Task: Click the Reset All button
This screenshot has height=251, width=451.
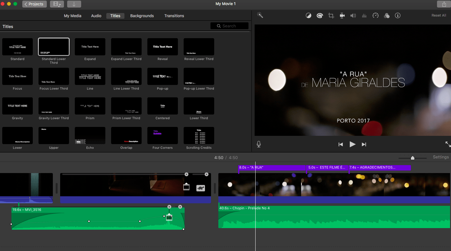Action: [x=439, y=16]
